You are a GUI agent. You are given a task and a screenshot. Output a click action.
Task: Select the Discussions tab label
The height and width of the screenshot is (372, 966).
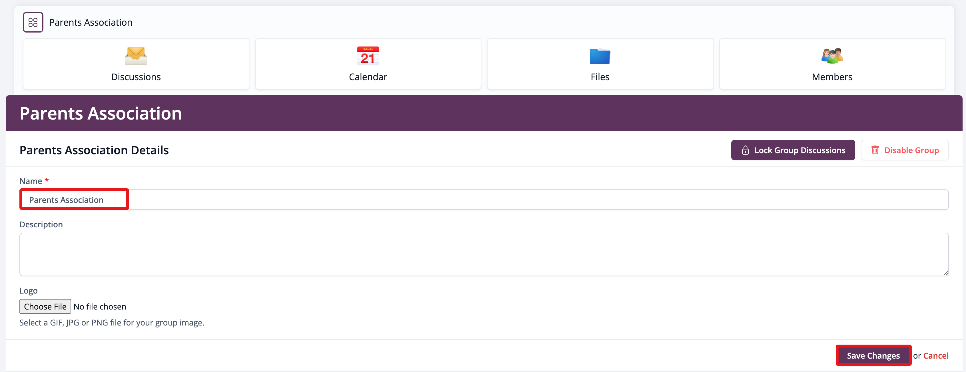pos(136,77)
